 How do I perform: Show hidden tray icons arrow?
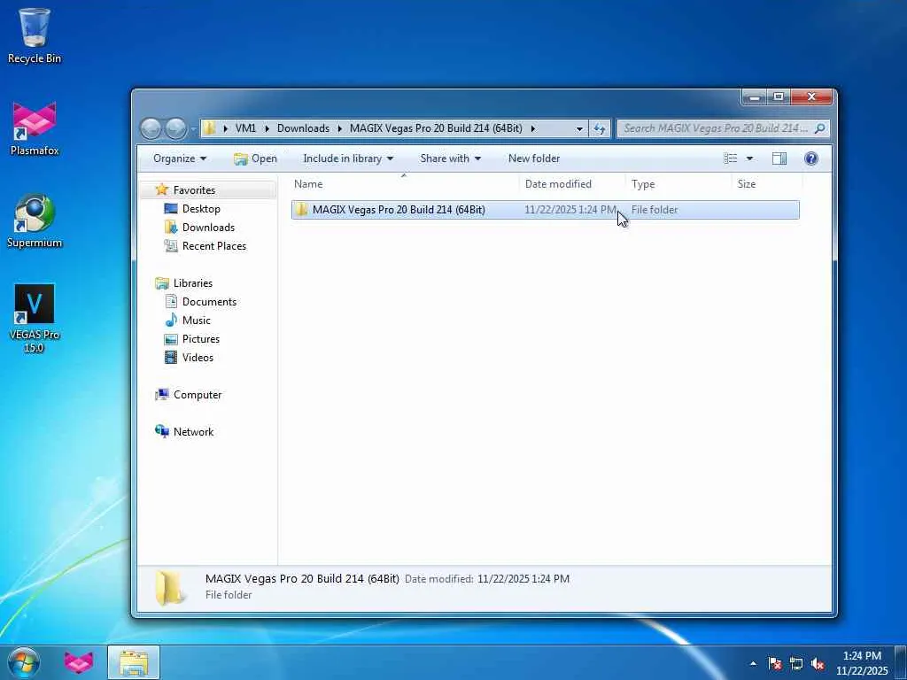(x=753, y=663)
